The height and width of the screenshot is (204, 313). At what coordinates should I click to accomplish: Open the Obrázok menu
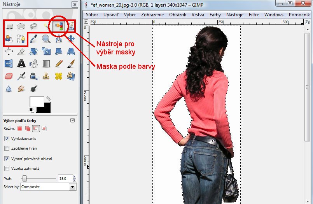coord(178,15)
